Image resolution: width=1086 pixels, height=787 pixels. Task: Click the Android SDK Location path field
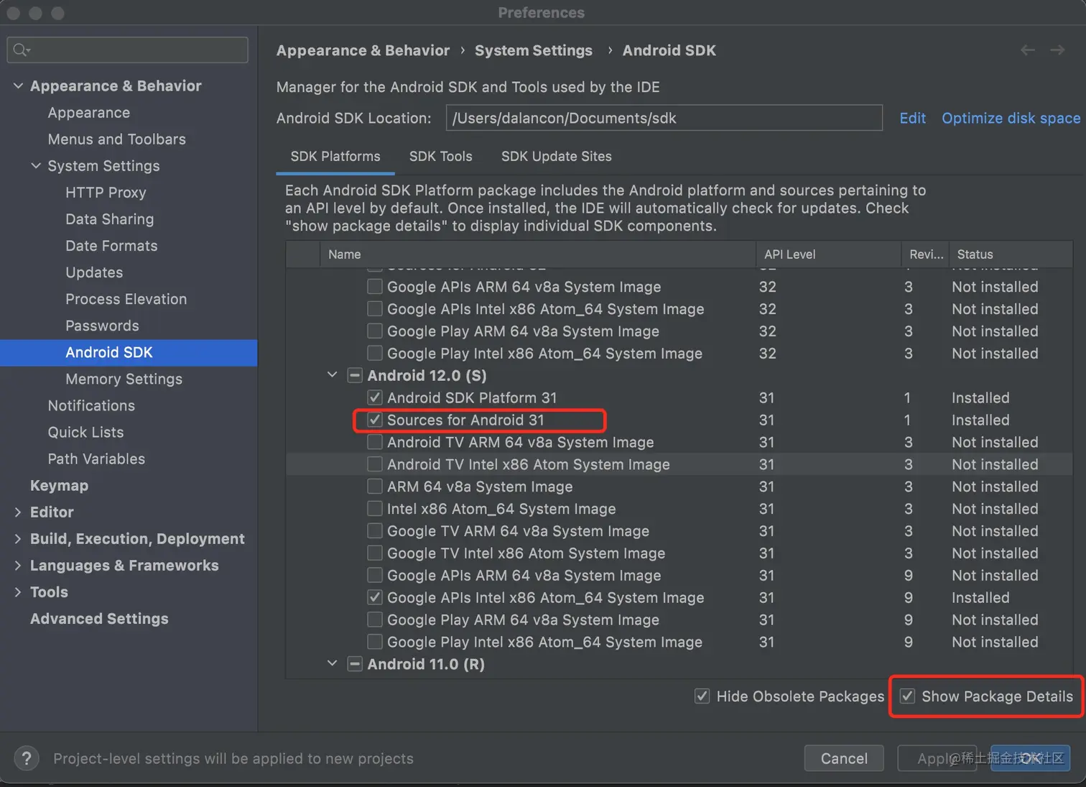[664, 118]
